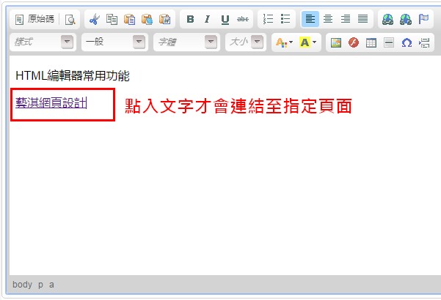
Task: Copy the selection using the copy icon
Action: point(112,19)
